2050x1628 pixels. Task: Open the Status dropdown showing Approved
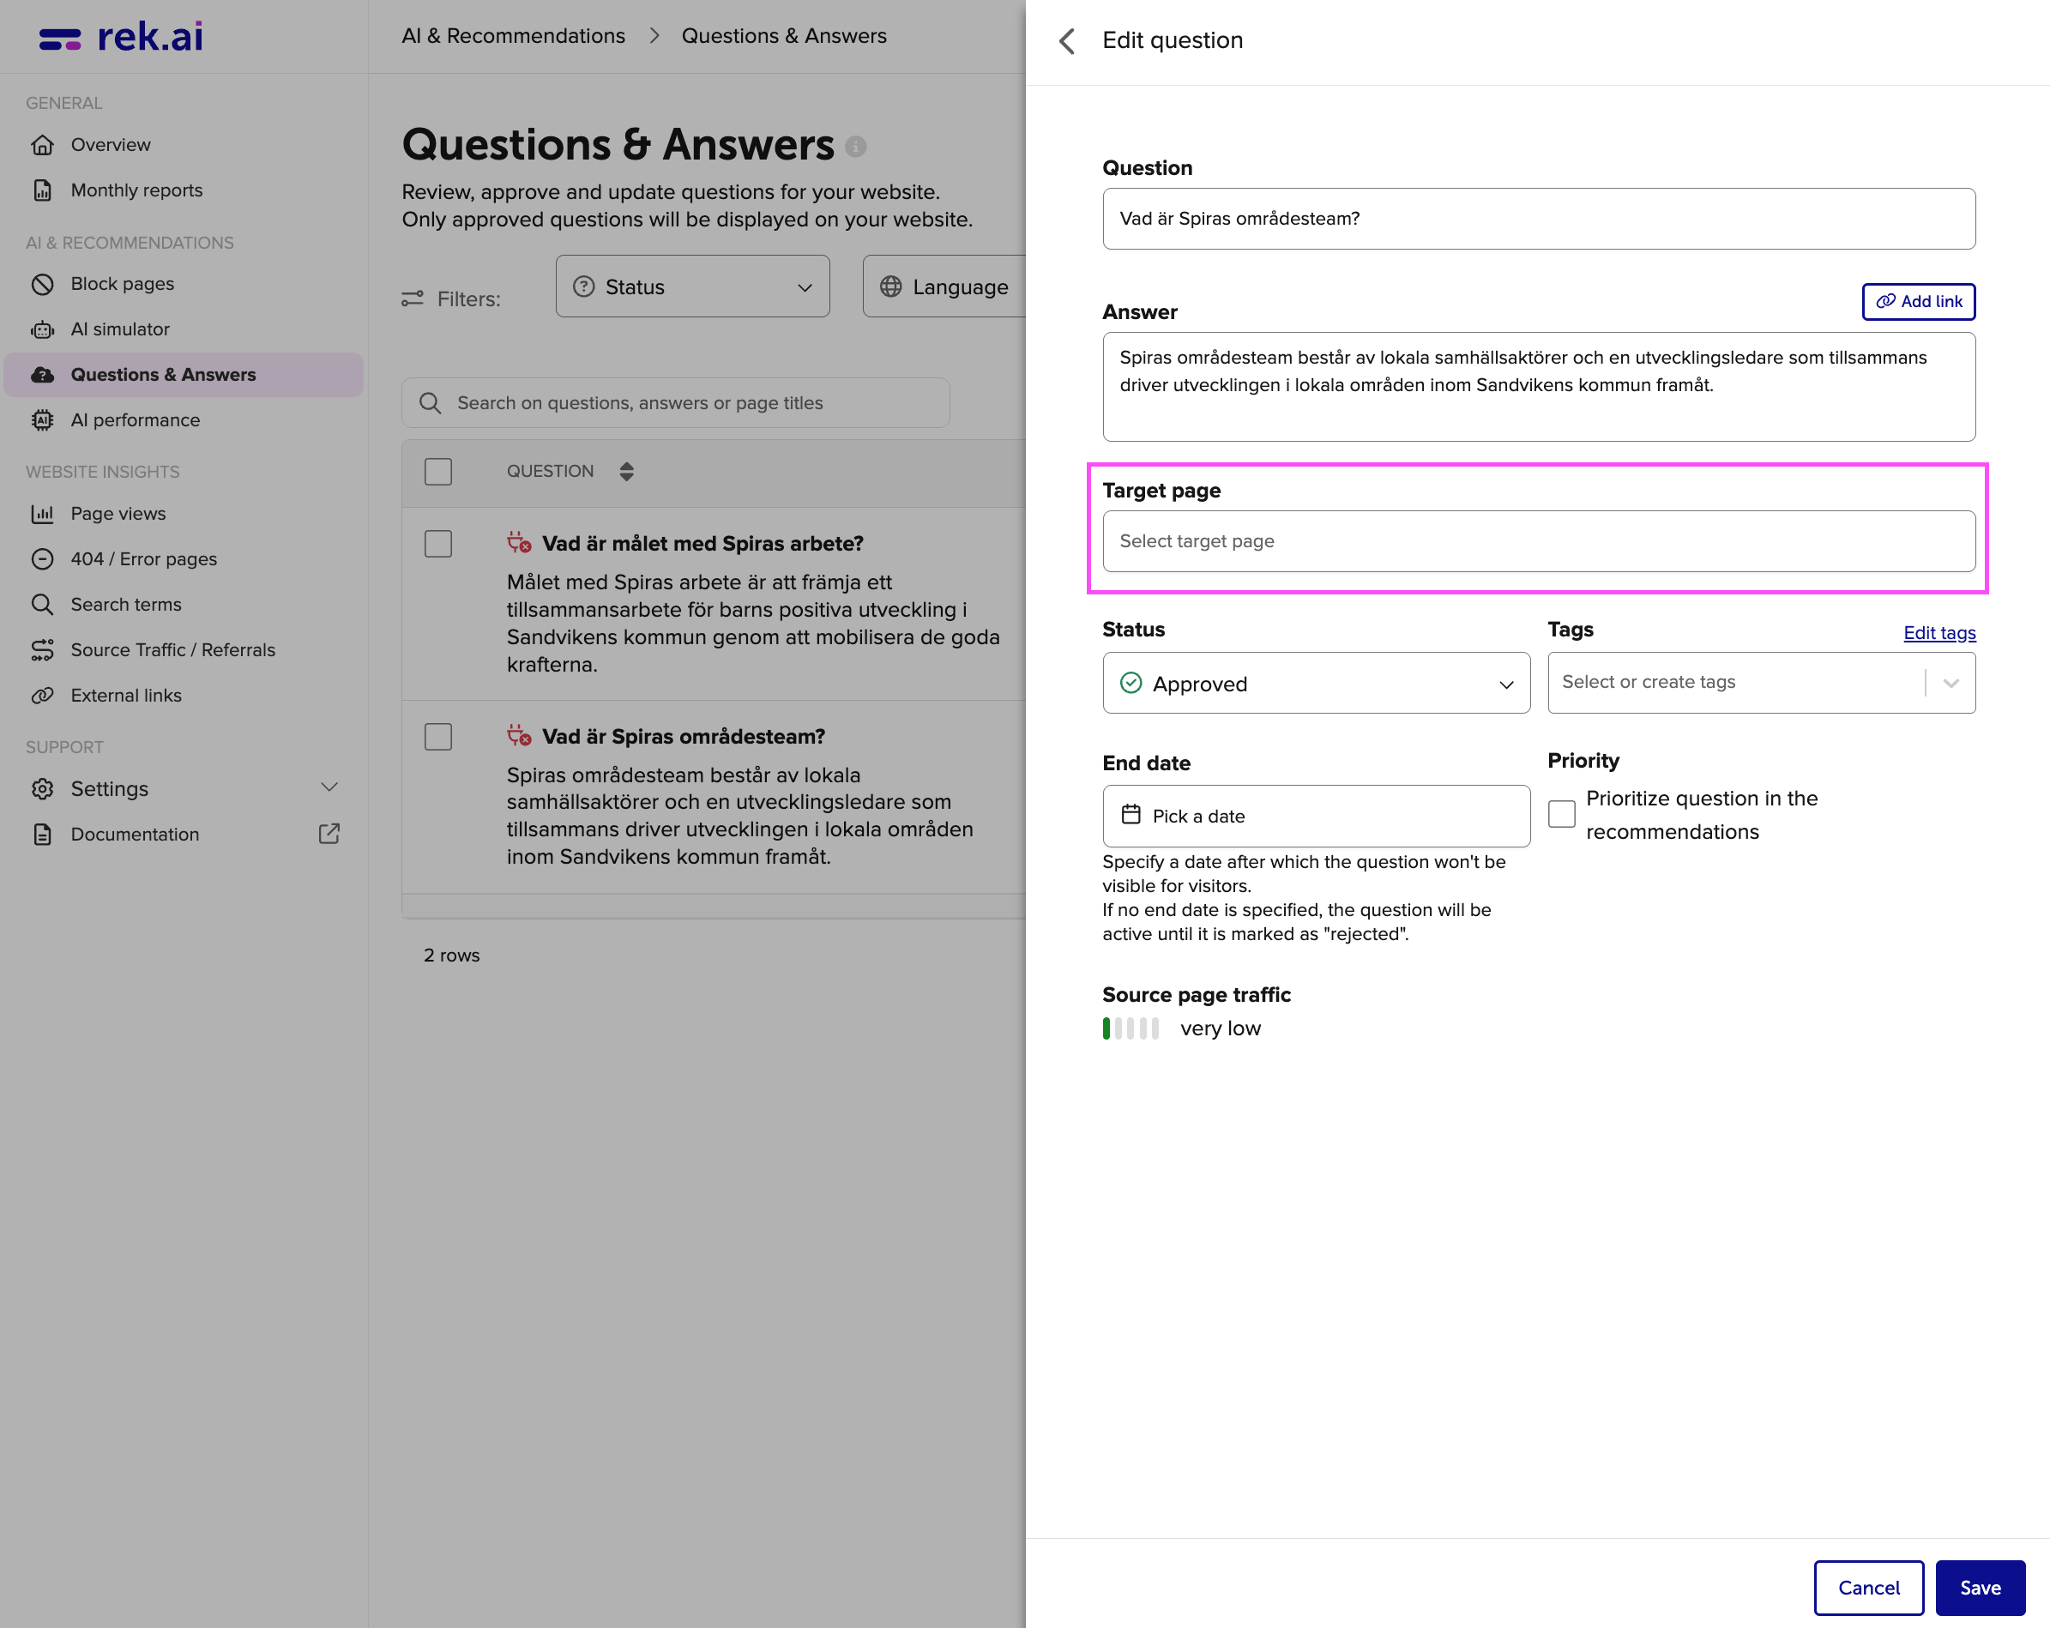tap(1315, 683)
